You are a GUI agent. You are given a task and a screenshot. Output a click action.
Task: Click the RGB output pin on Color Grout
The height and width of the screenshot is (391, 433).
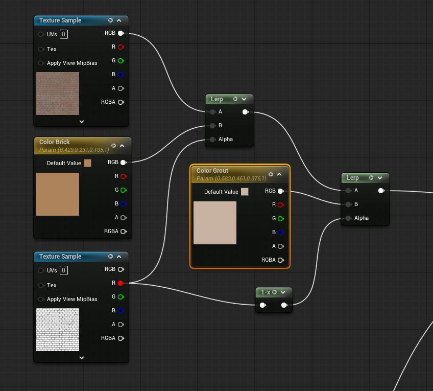[x=280, y=191]
